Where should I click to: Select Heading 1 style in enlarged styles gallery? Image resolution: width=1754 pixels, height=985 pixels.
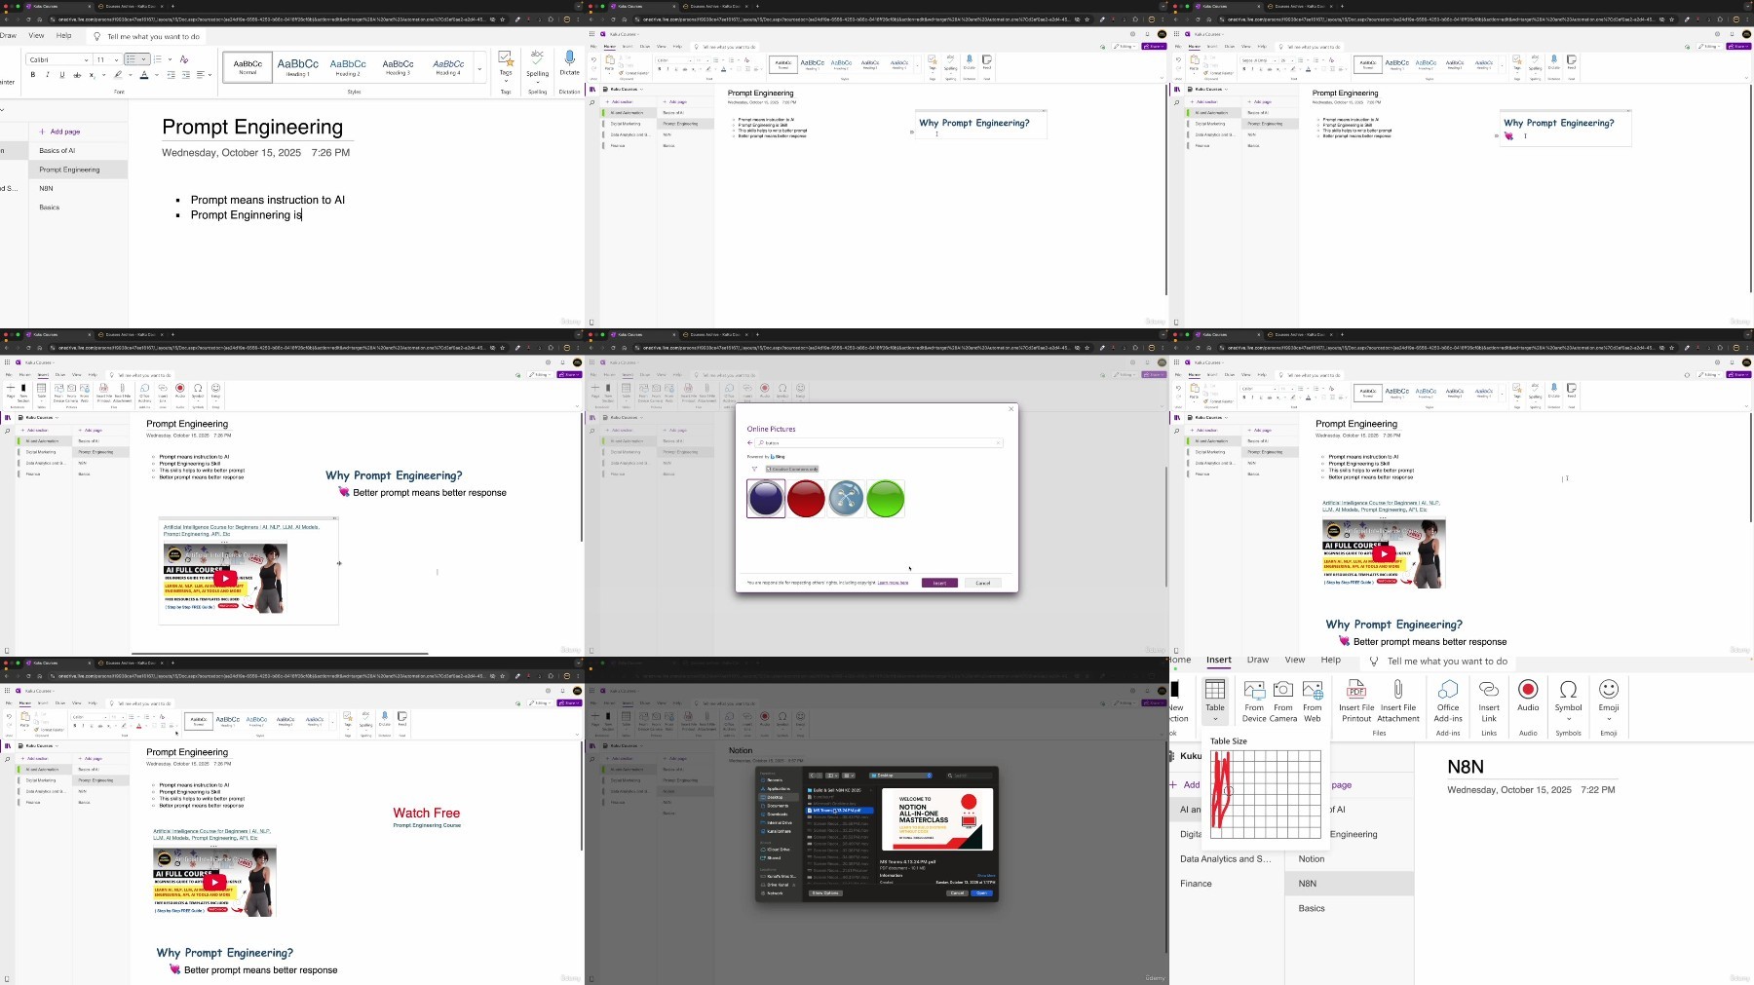[298, 67]
